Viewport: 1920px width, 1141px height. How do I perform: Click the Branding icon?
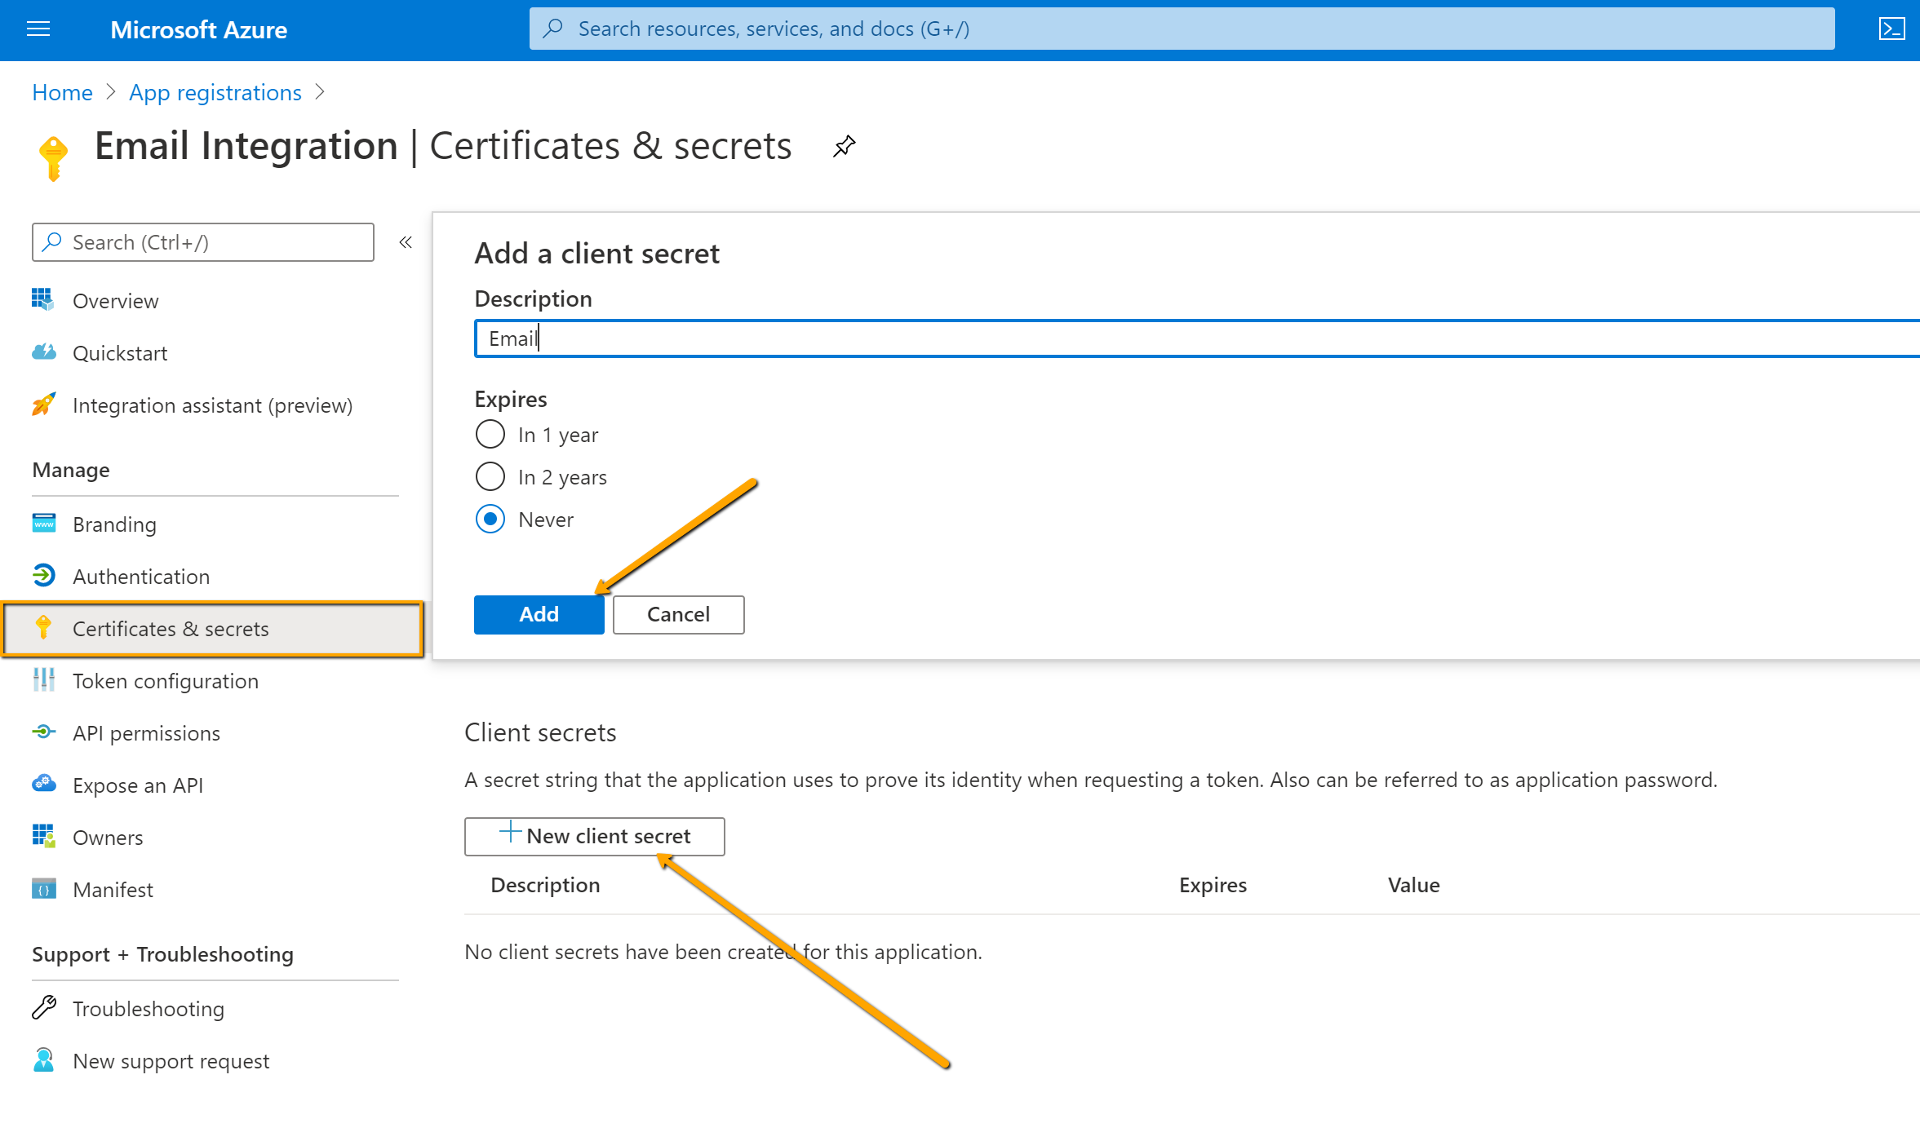click(43, 524)
